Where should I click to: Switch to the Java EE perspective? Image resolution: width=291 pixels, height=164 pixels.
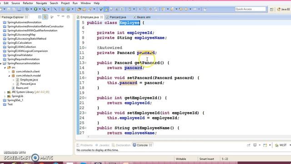[283, 9]
